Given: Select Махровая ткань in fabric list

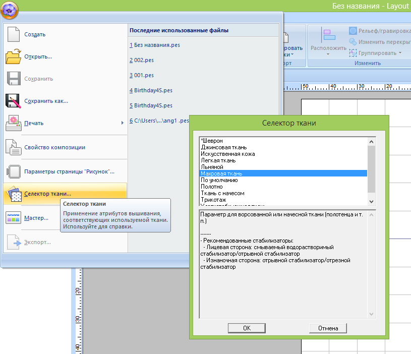Looking at the screenshot, I should [x=283, y=173].
